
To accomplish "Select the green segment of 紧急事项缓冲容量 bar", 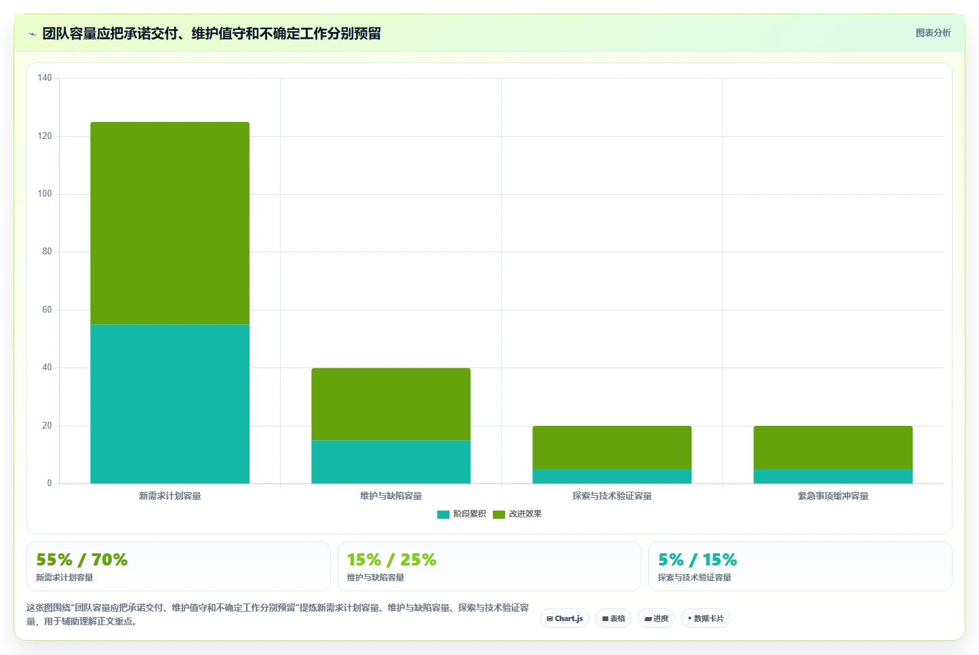I will tap(833, 448).
